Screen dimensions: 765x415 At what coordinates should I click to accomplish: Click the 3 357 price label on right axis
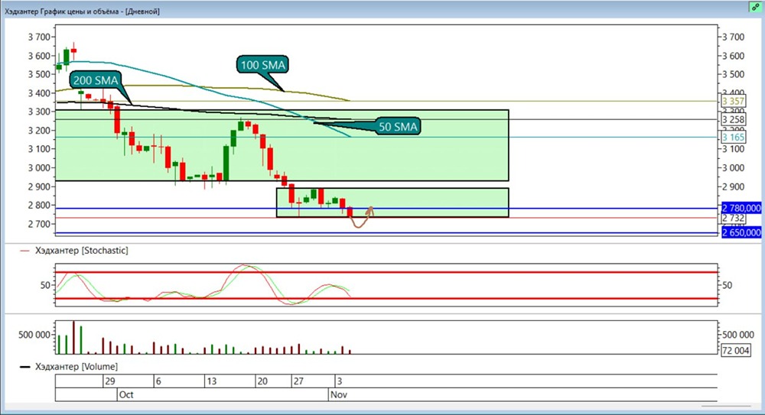pos(734,102)
